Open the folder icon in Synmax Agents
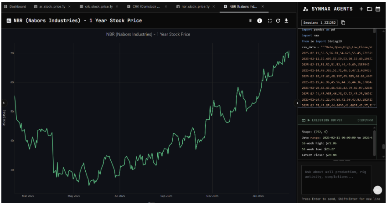 tap(369, 9)
